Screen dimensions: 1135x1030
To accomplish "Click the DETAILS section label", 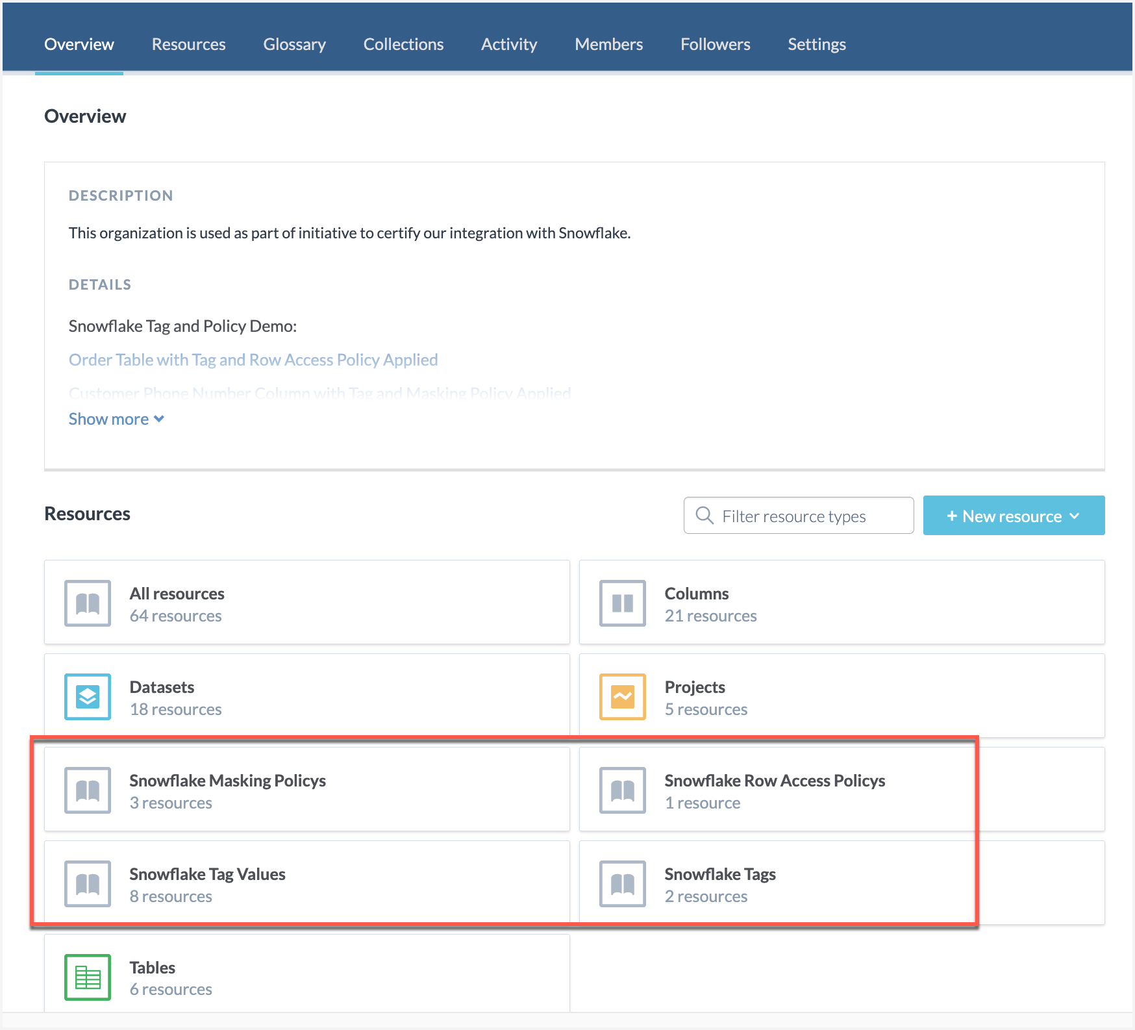I will 100,284.
